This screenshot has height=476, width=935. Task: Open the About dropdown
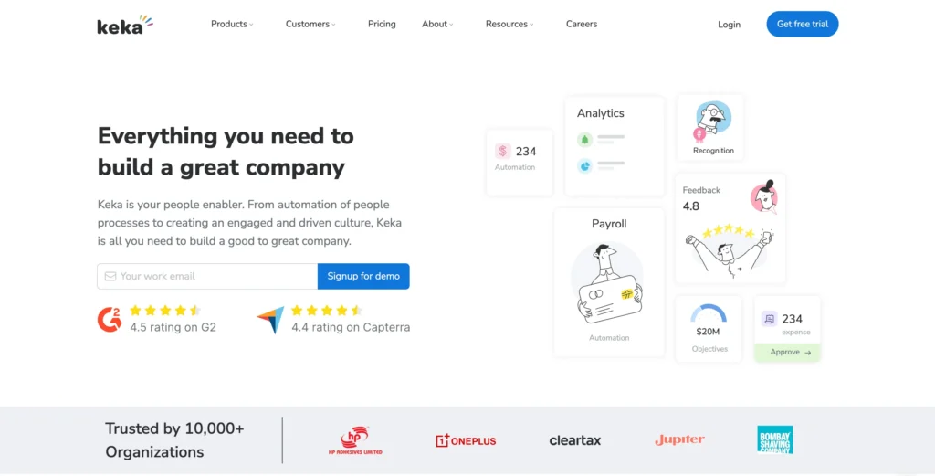(437, 24)
